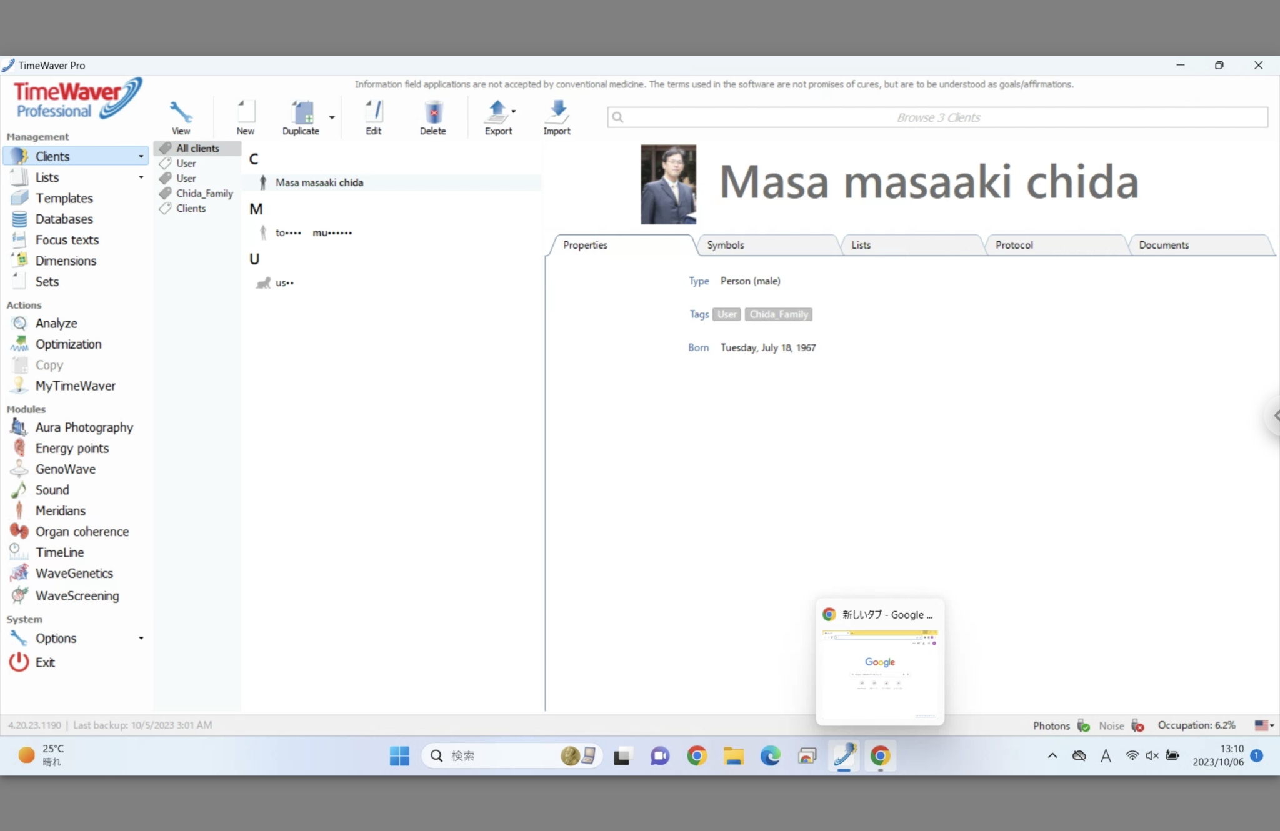Viewport: 1280px width, 831px height.
Task: Select animal client under letter U
Action: (284, 282)
